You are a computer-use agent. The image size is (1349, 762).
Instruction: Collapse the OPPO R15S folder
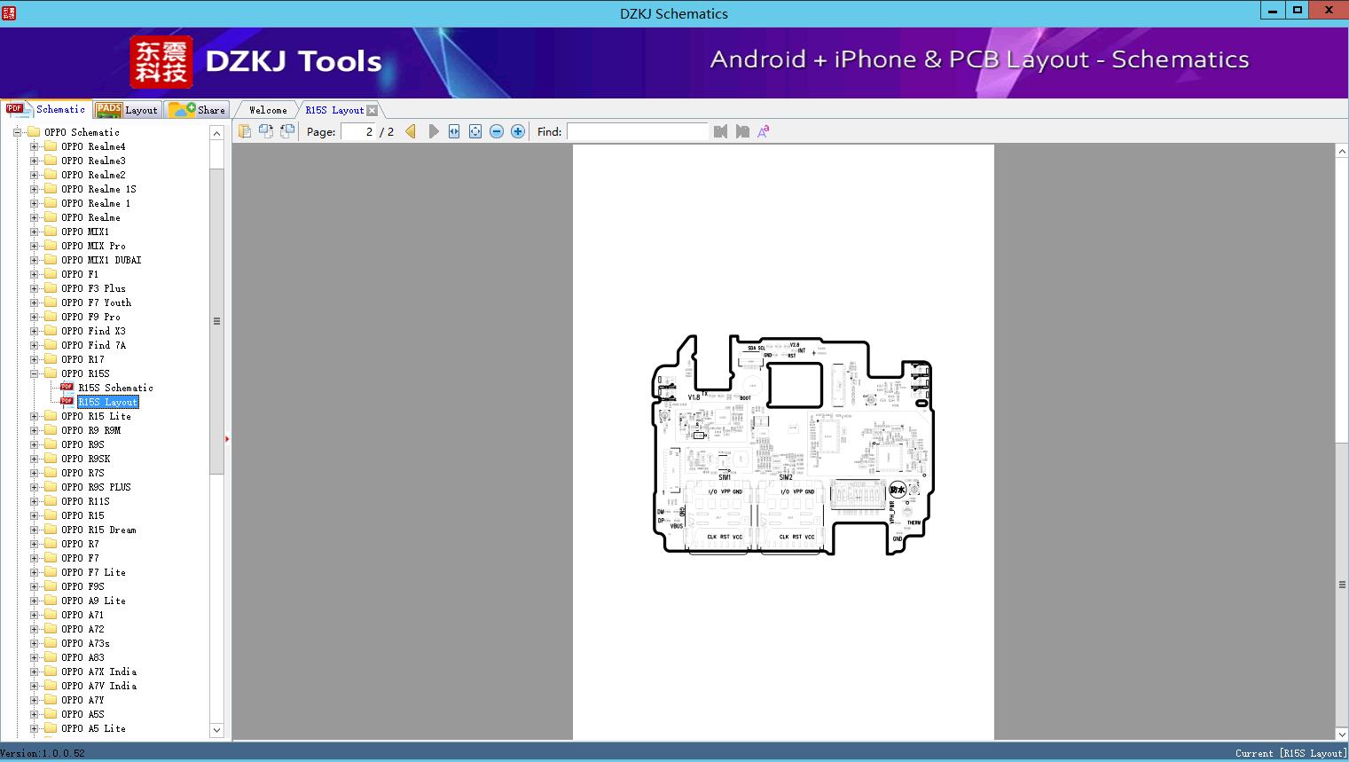[35, 373]
